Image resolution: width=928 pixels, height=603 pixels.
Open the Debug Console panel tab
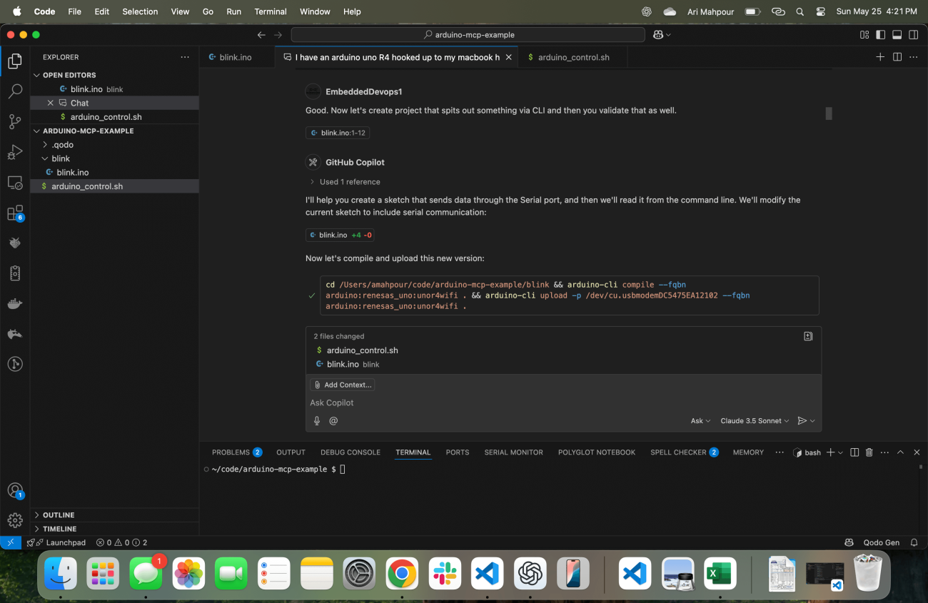click(x=350, y=452)
